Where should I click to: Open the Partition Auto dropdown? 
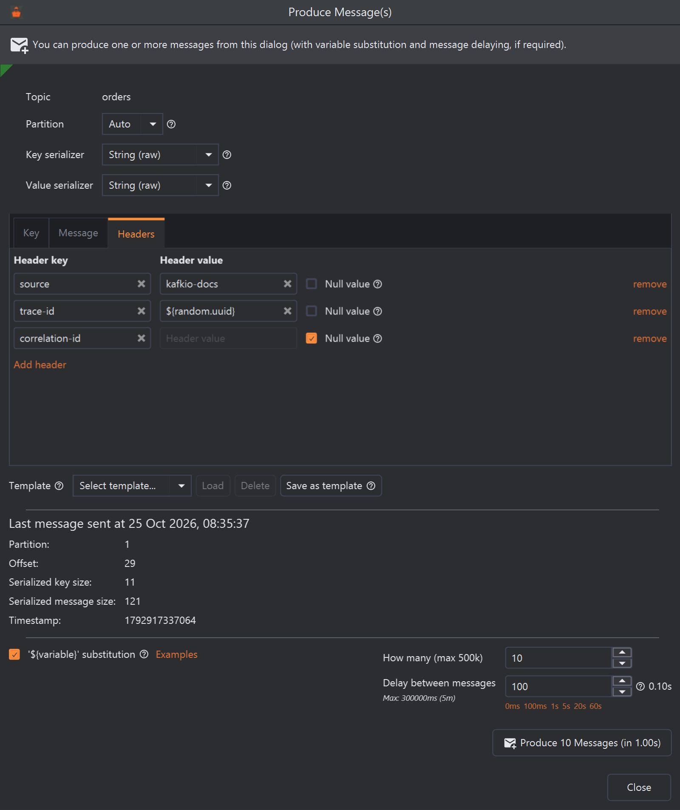pos(133,124)
